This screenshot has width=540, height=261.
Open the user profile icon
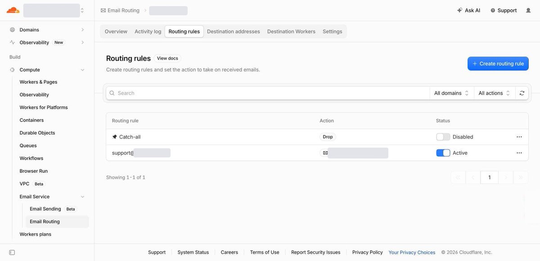coord(528,10)
